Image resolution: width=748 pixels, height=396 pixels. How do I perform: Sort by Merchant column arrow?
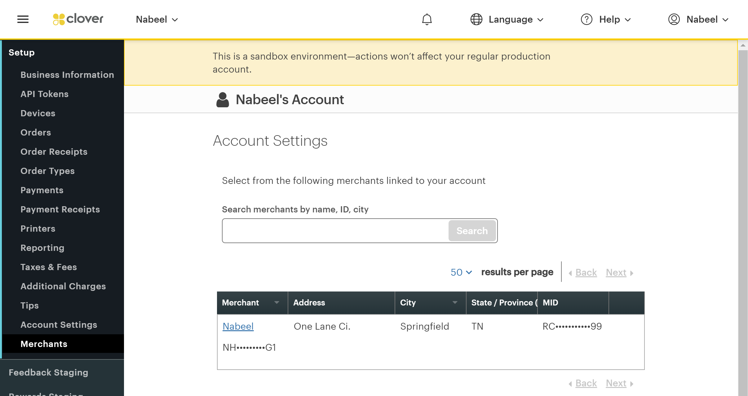277,303
